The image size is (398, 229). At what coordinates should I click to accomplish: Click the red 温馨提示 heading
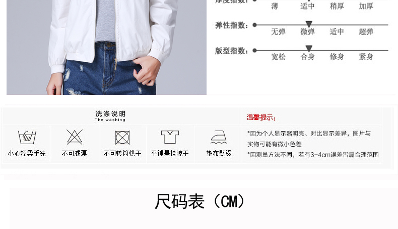point(261,118)
